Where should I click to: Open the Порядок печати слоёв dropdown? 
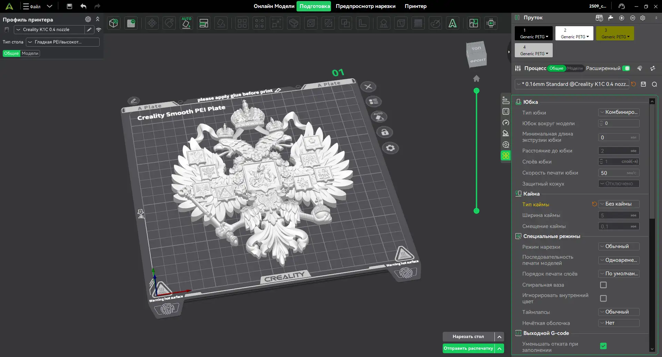pos(619,274)
